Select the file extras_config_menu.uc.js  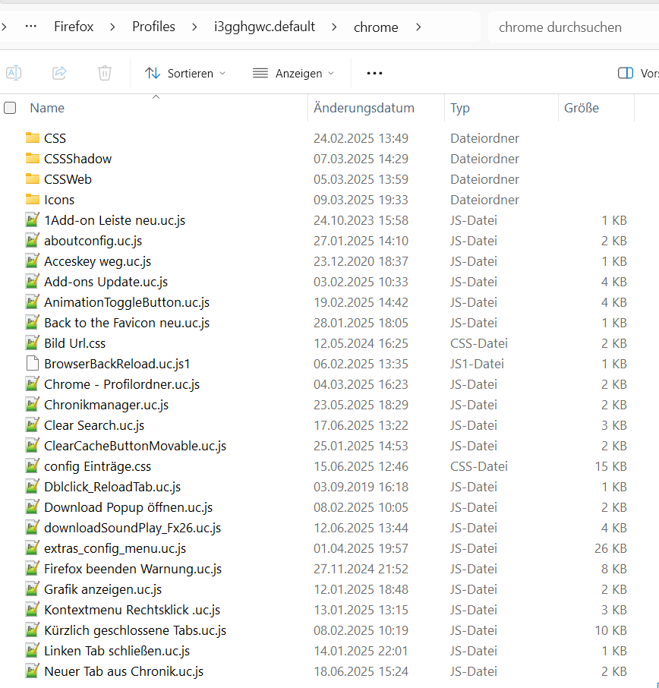click(x=115, y=548)
